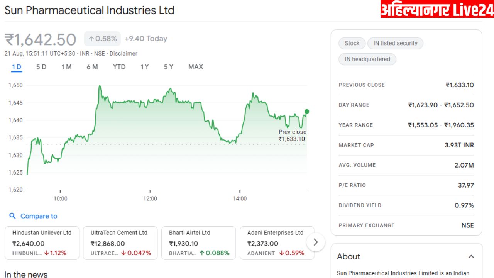The width and height of the screenshot is (494, 278).
Task: Open the Bharti Airtel Ltd card
Action: pos(199,243)
